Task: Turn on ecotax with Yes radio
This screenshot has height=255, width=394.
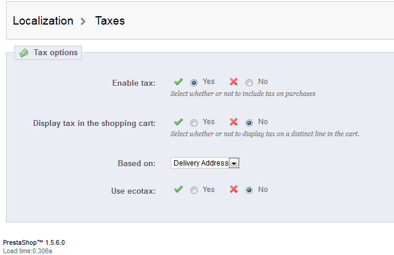Action: tap(194, 190)
